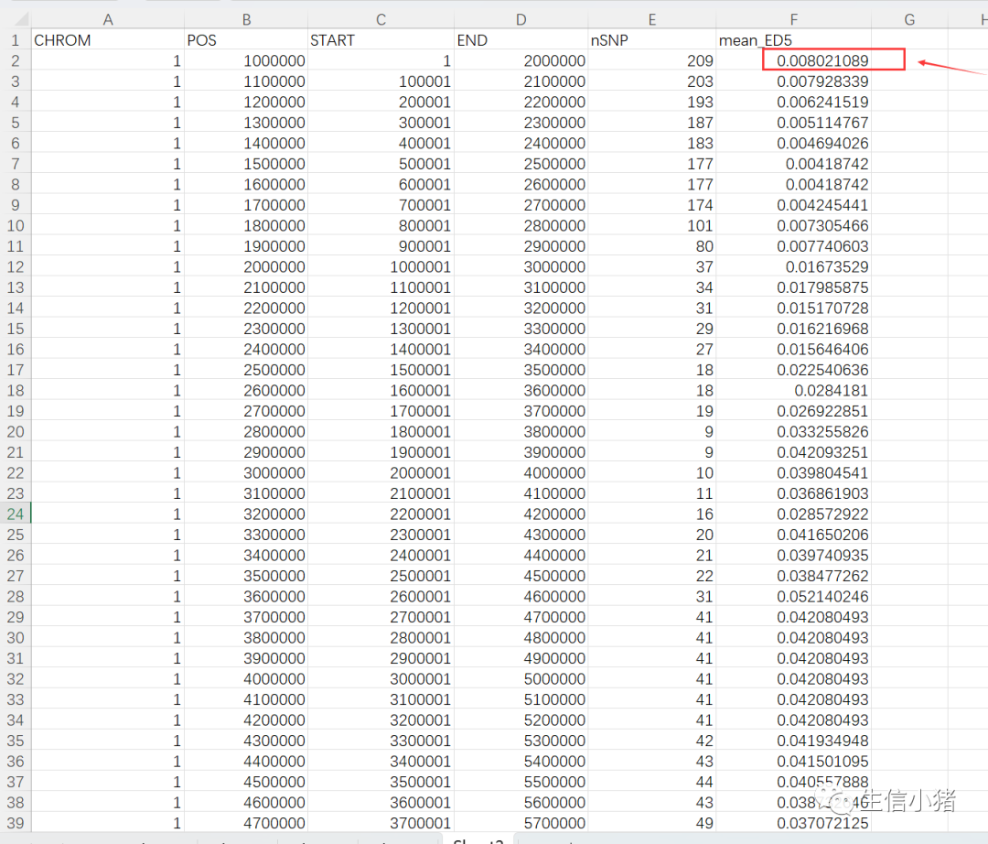The height and width of the screenshot is (844, 988).
Task: Select nSNP cell with value 80
Action: (x=652, y=246)
